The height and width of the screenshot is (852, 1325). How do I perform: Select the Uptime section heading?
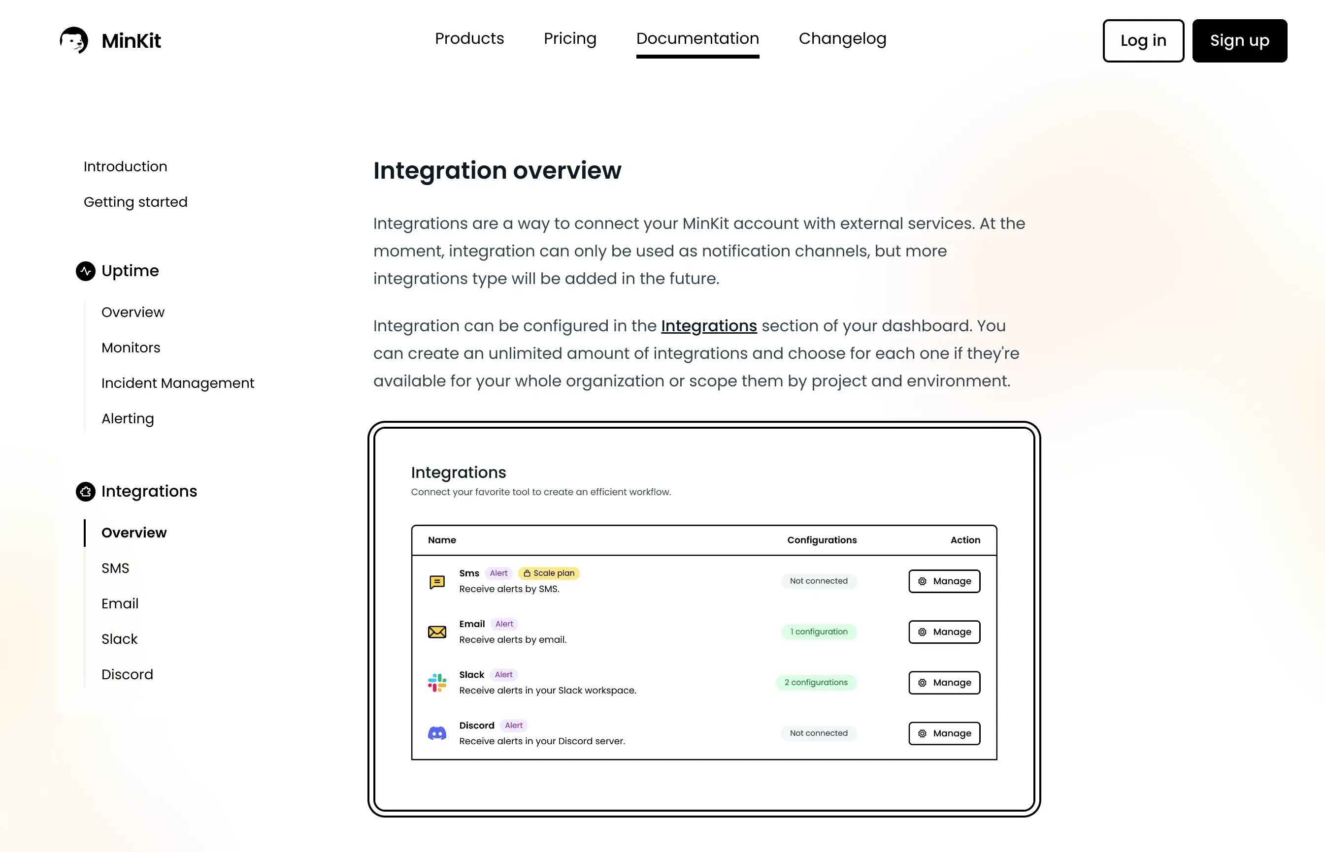(x=130, y=271)
